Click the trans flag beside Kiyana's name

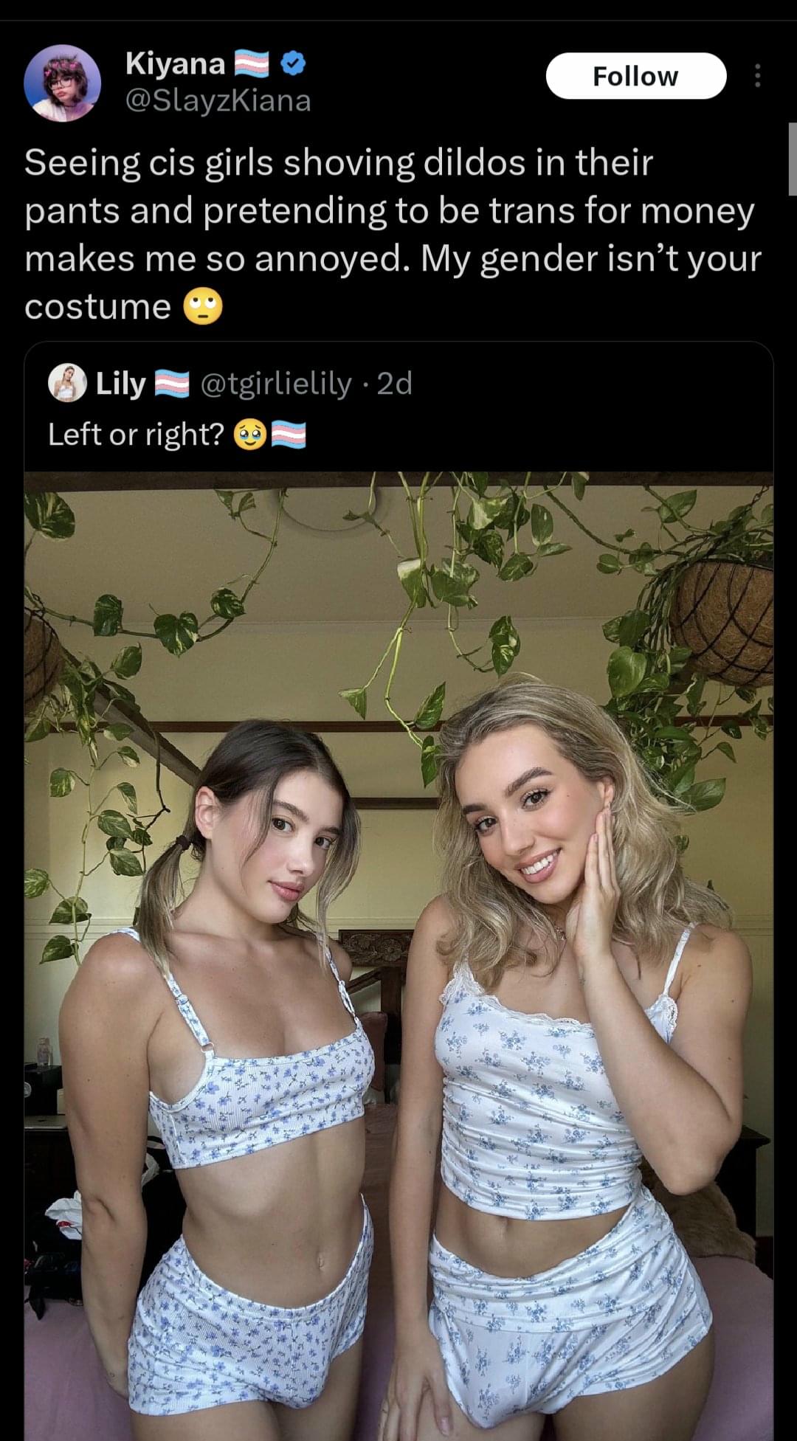click(252, 64)
